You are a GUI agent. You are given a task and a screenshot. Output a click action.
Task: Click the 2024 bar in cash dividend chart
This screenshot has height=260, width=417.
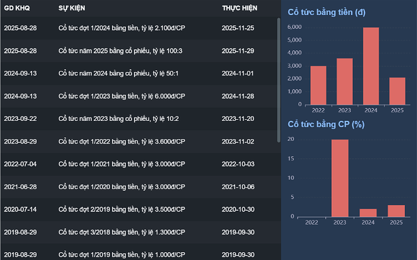click(370, 67)
